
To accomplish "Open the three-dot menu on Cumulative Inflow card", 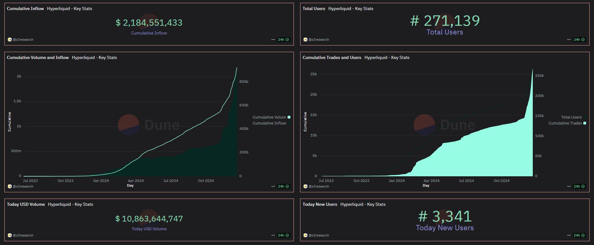I will [x=273, y=40].
